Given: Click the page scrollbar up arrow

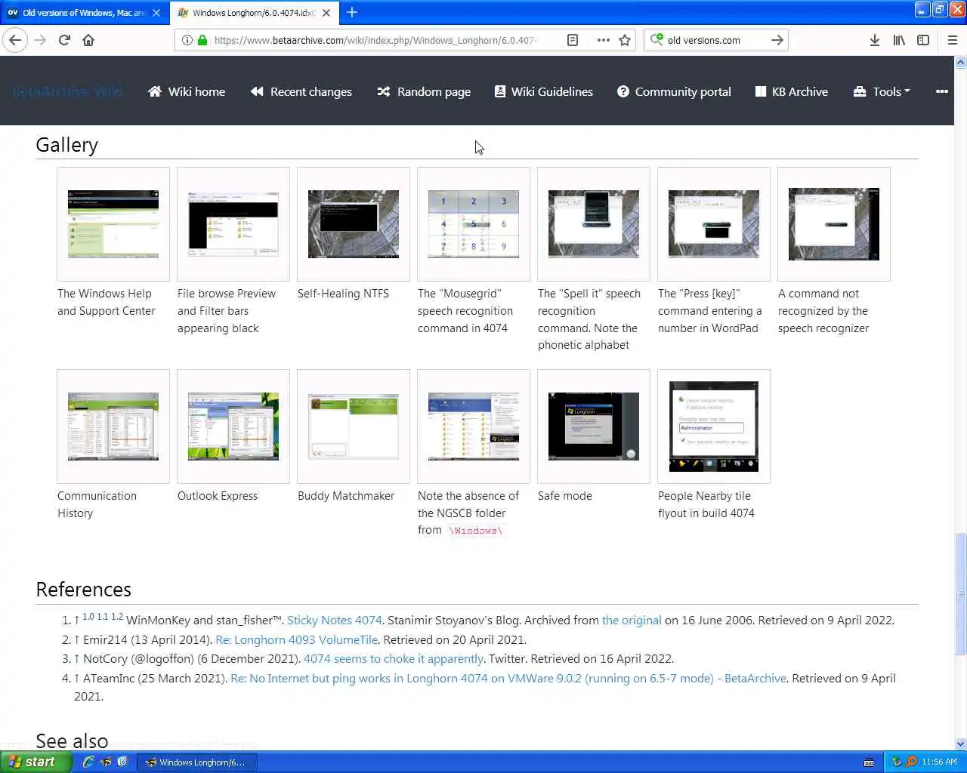Looking at the screenshot, I should (960, 63).
